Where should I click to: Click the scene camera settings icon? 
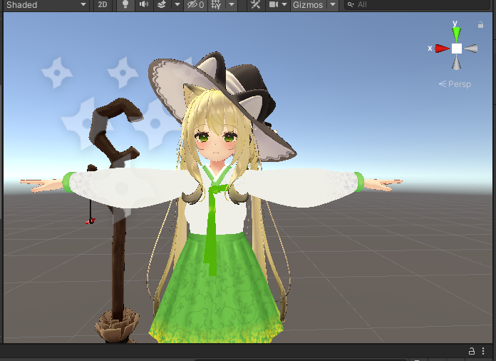274,5
